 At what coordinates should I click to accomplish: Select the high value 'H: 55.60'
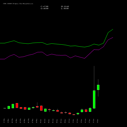click(65, 7)
